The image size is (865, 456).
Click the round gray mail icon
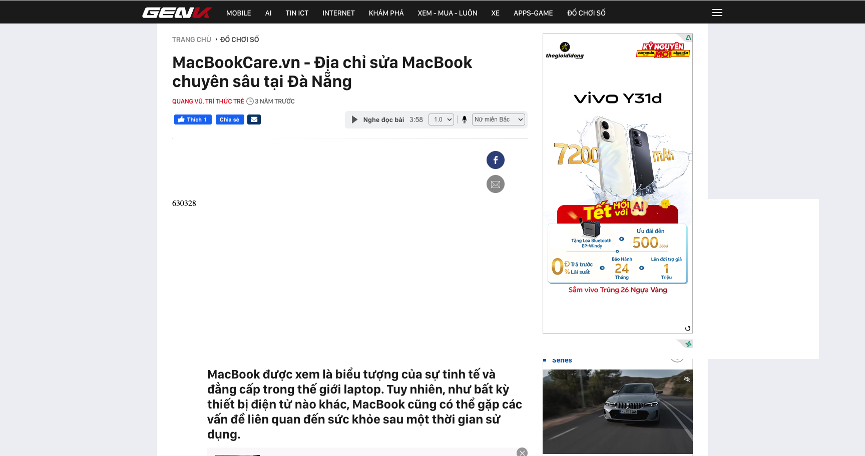(495, 184)
